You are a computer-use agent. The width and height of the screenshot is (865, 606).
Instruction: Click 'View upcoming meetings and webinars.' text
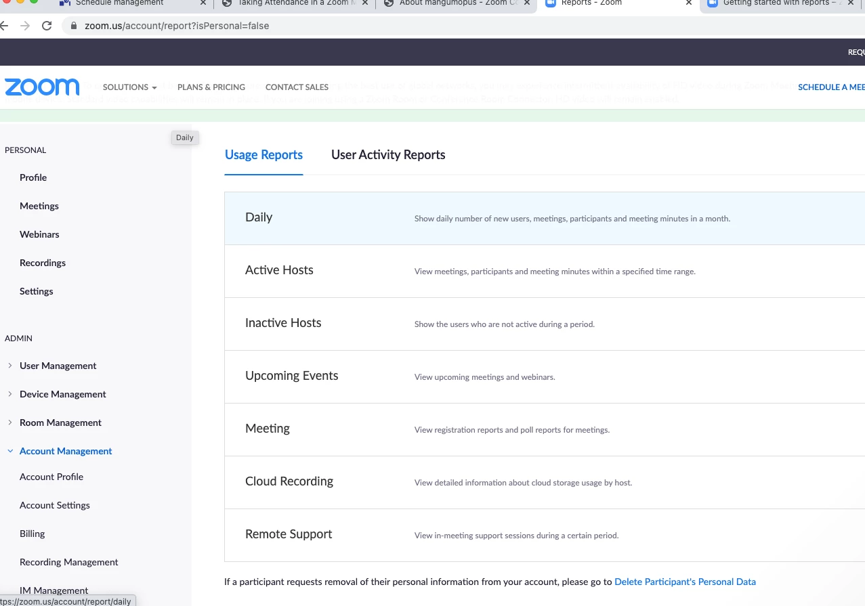coord(484,377)
